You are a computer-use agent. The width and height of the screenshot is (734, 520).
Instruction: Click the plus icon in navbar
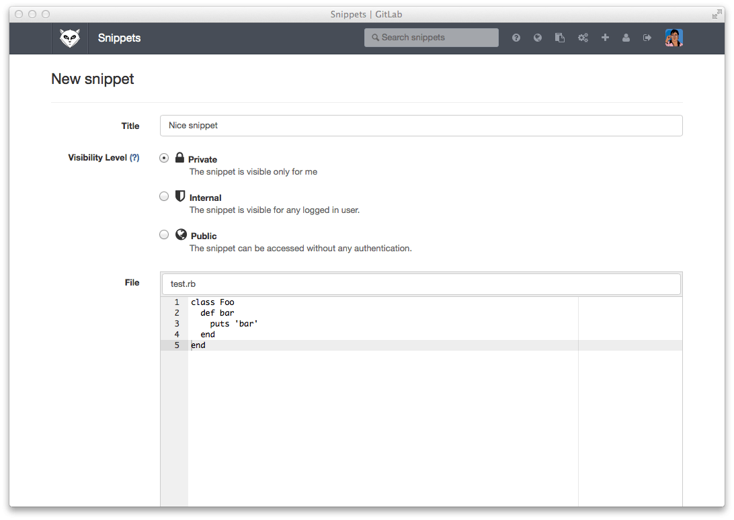(x=605, y=38)
